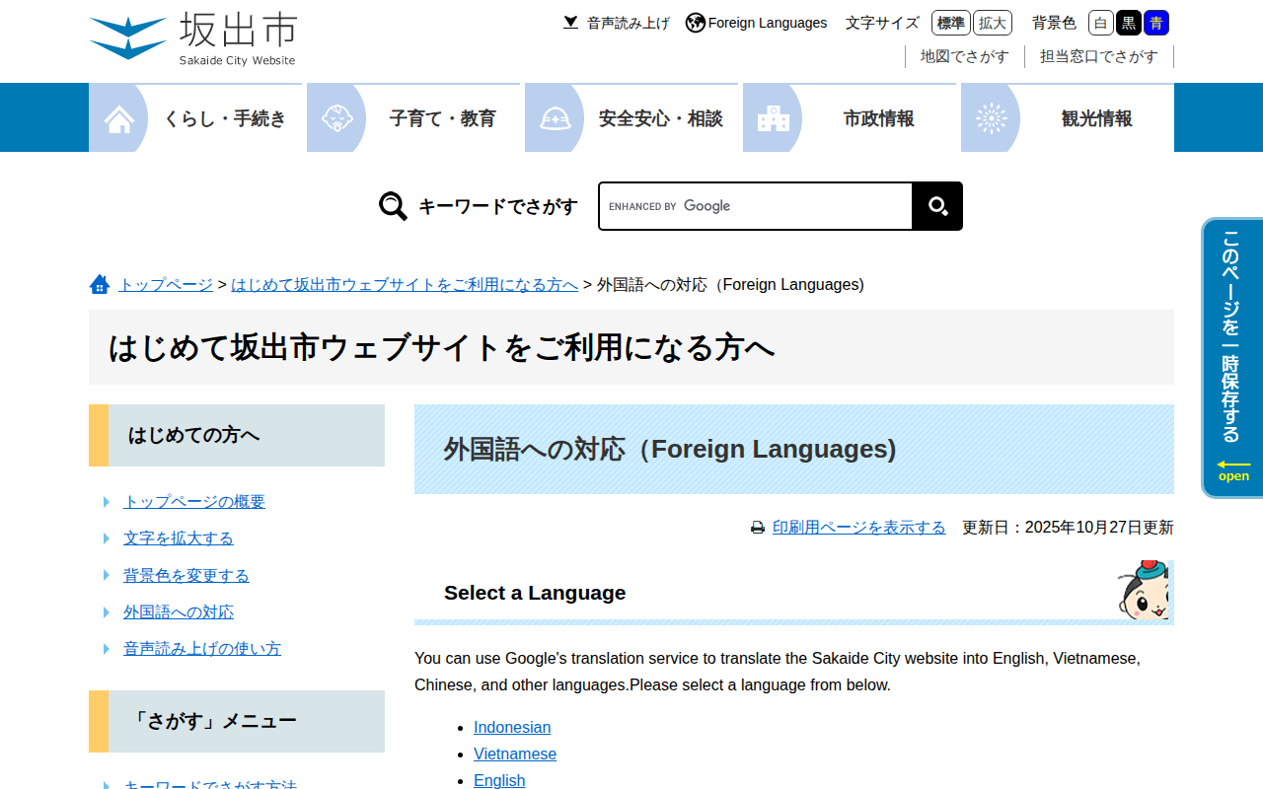The height and width of the screenshot is (789, 1263).
Task: Click the Sakaide City logo
Action: [192, 39]
